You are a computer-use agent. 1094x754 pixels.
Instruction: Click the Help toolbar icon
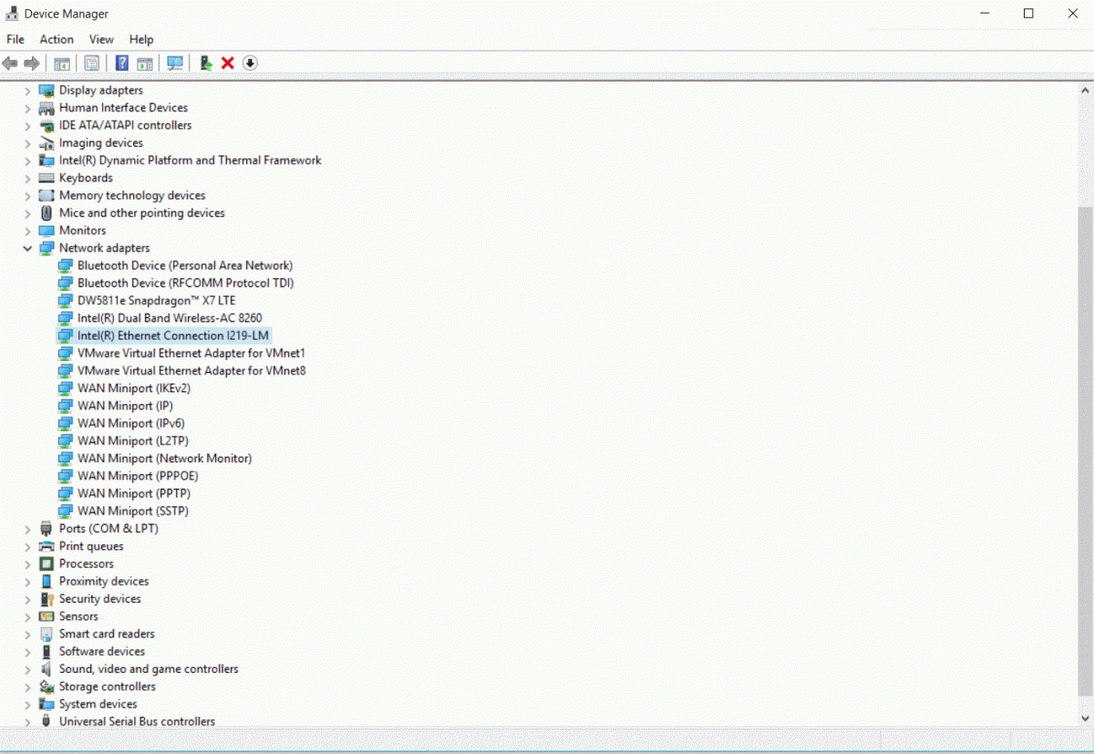[x=121, y=63]
